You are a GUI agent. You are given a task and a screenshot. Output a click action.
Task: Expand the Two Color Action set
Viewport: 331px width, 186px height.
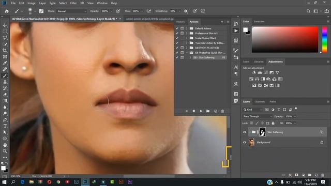[x=187, y=43]
